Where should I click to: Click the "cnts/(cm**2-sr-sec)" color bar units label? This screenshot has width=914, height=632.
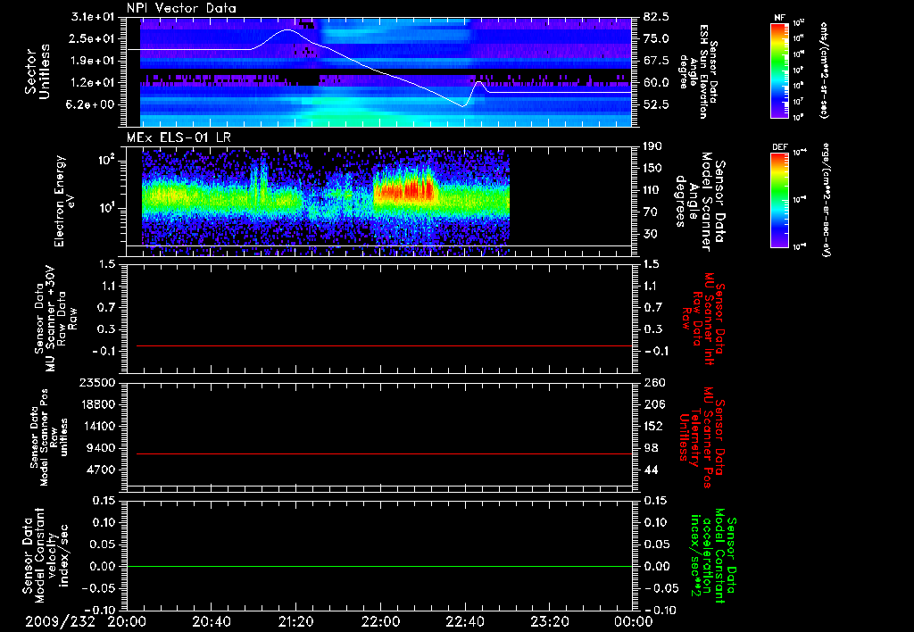click(823, 70)
